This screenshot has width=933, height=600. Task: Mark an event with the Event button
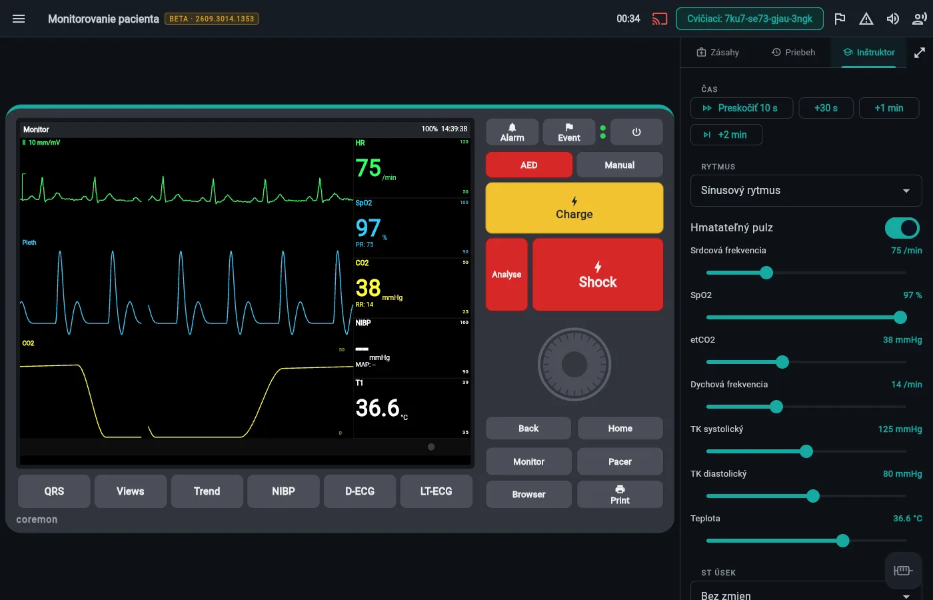(x=569, y=132)
